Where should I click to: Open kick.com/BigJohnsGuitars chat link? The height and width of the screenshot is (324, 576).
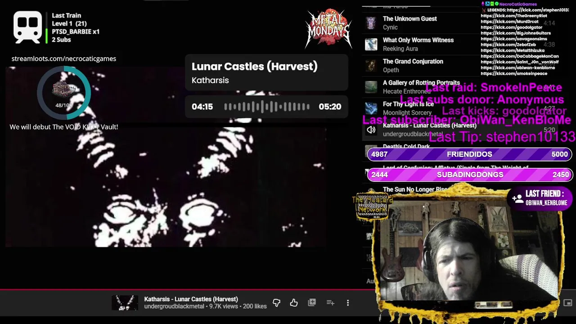pyautogui.click(x=516, y=33)
